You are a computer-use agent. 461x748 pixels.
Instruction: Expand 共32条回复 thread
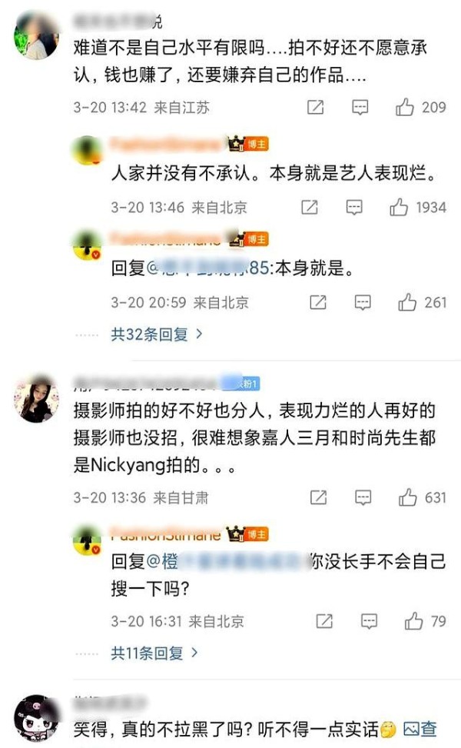point(157,334)
